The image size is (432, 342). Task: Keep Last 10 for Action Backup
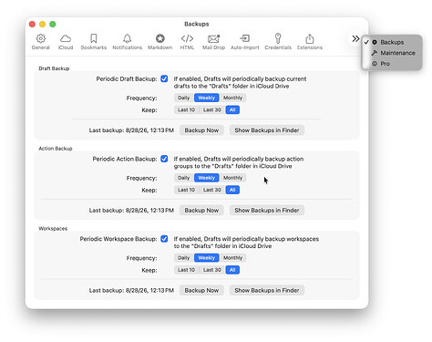pos(186,190)
